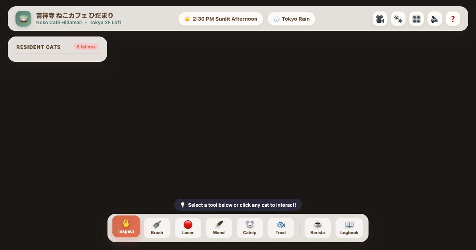The width and height of the screenshot is (476, 250).
Task: Click the 8 felines badge
Action: click(x=86, y=47)
